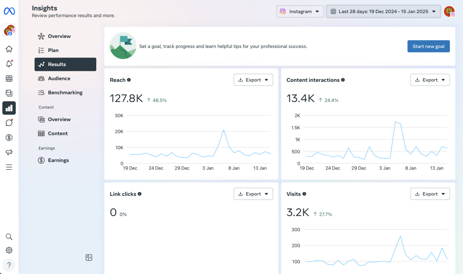Click the 127.8K Reach total
The width and height of the screenshot is (463, 274).
127,98
